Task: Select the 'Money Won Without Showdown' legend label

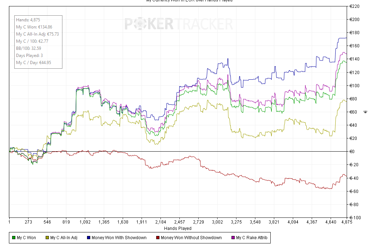Action: (x=191, y=238)
